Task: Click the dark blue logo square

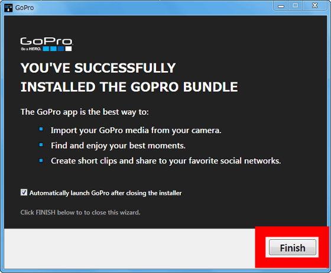Action: [61, 49]
